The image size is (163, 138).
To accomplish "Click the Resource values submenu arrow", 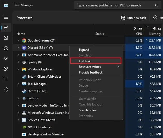I will [x=118, y=67].
